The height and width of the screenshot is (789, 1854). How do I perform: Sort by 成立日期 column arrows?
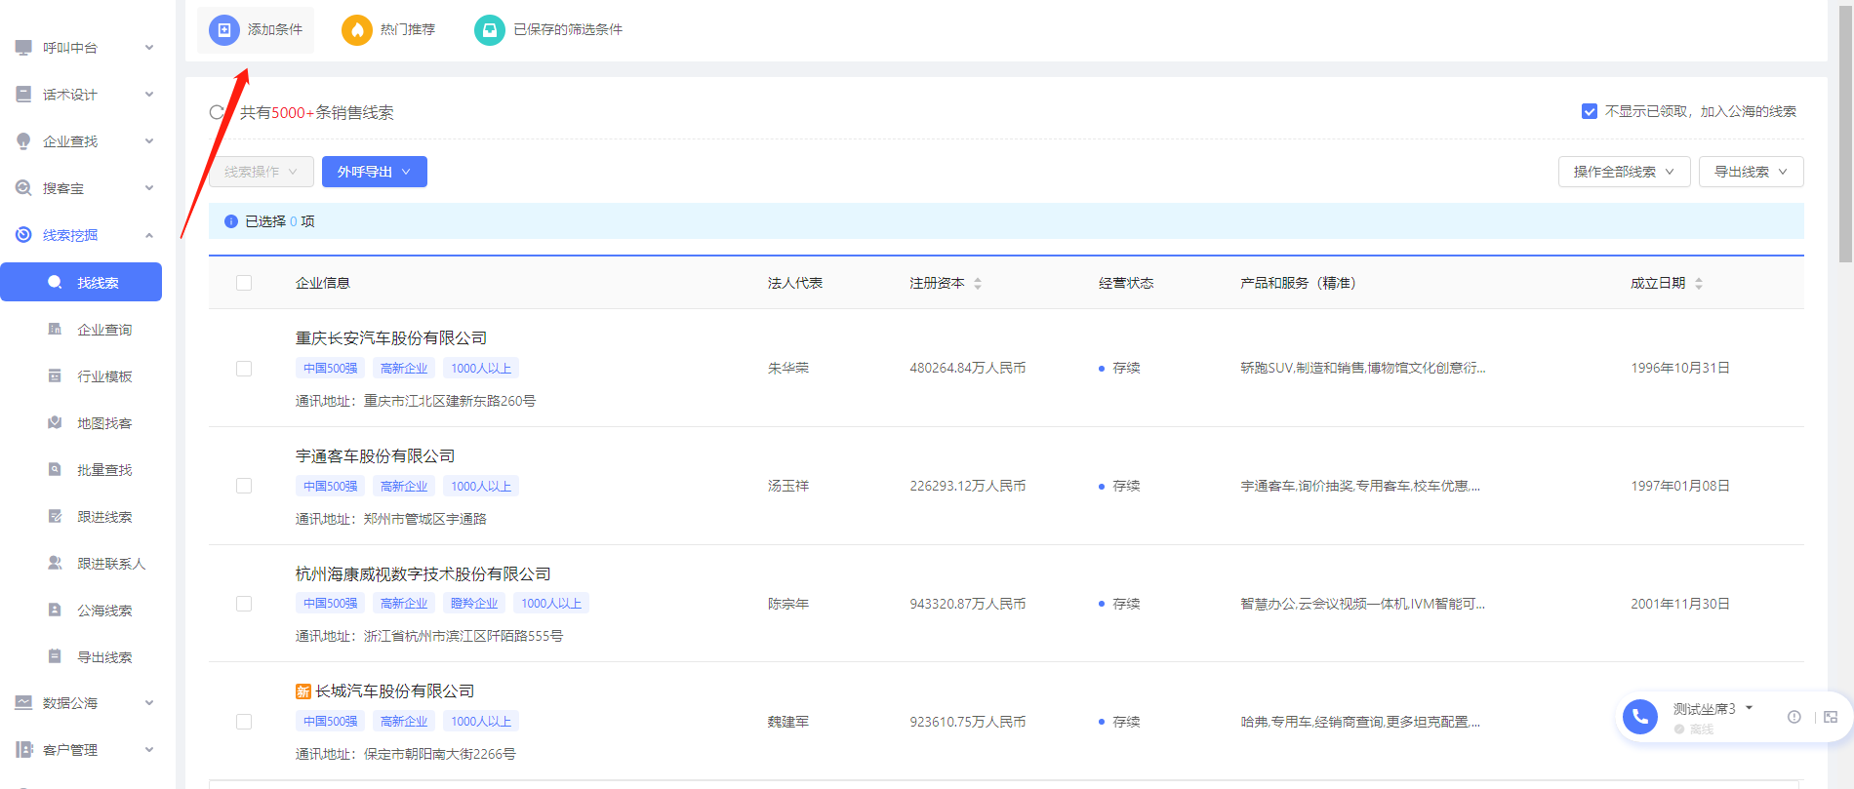1699,284
